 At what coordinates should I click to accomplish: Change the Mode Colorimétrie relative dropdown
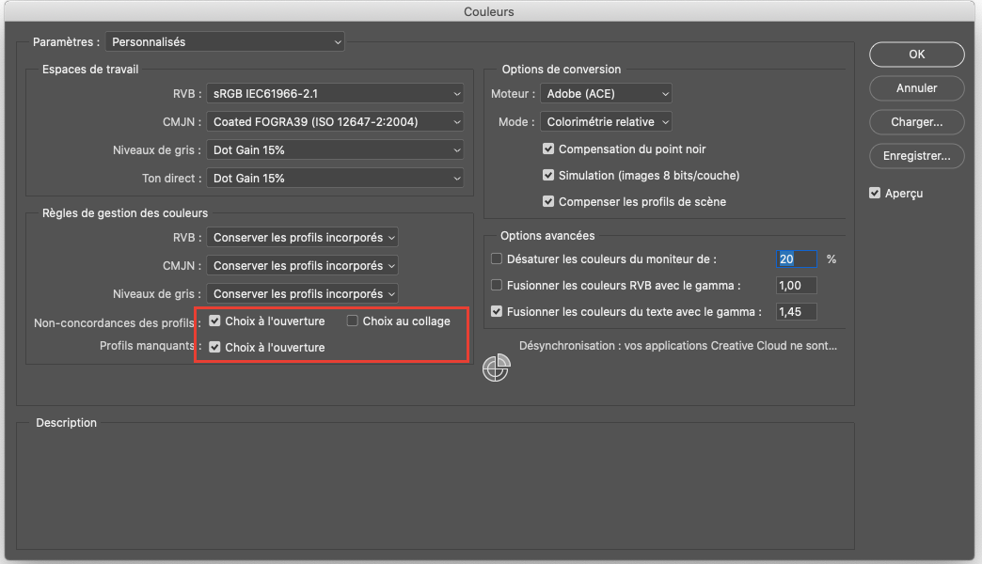[606, 122]
